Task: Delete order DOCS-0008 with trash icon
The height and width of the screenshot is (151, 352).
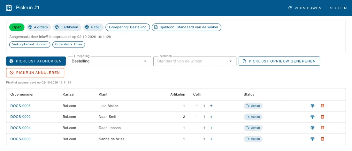Action: click(322, 106)
